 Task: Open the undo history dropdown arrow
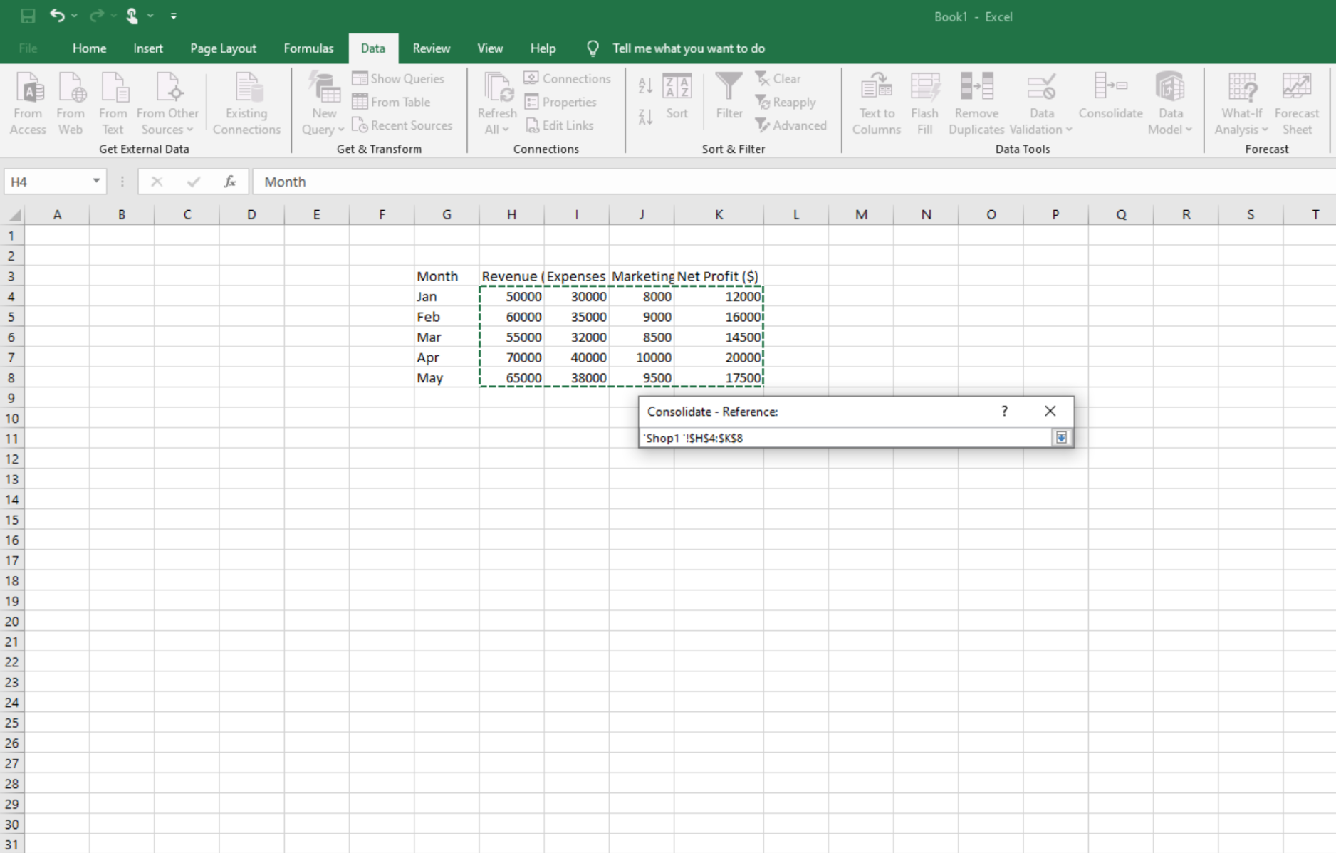[75, 16]
